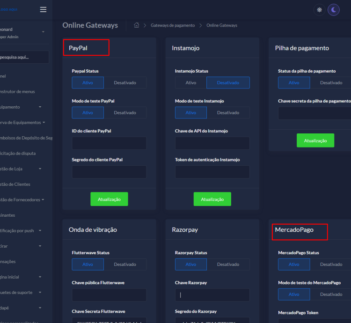Click Atualização button in PayPal card
This screenshot has width=351, height=323.
109,199
